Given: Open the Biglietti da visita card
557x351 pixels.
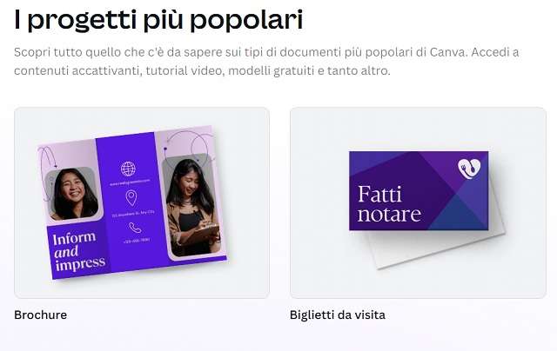Looking at the screenshot, I should click(418, 202).
